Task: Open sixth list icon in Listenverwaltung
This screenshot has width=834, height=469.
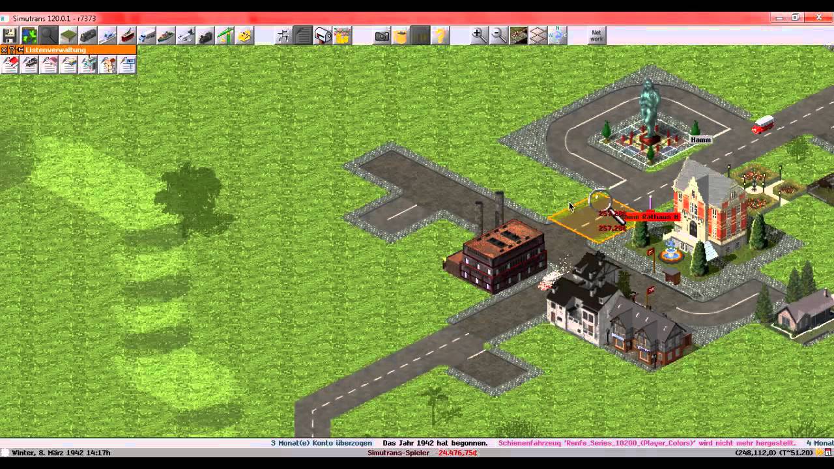Action: 108,64
